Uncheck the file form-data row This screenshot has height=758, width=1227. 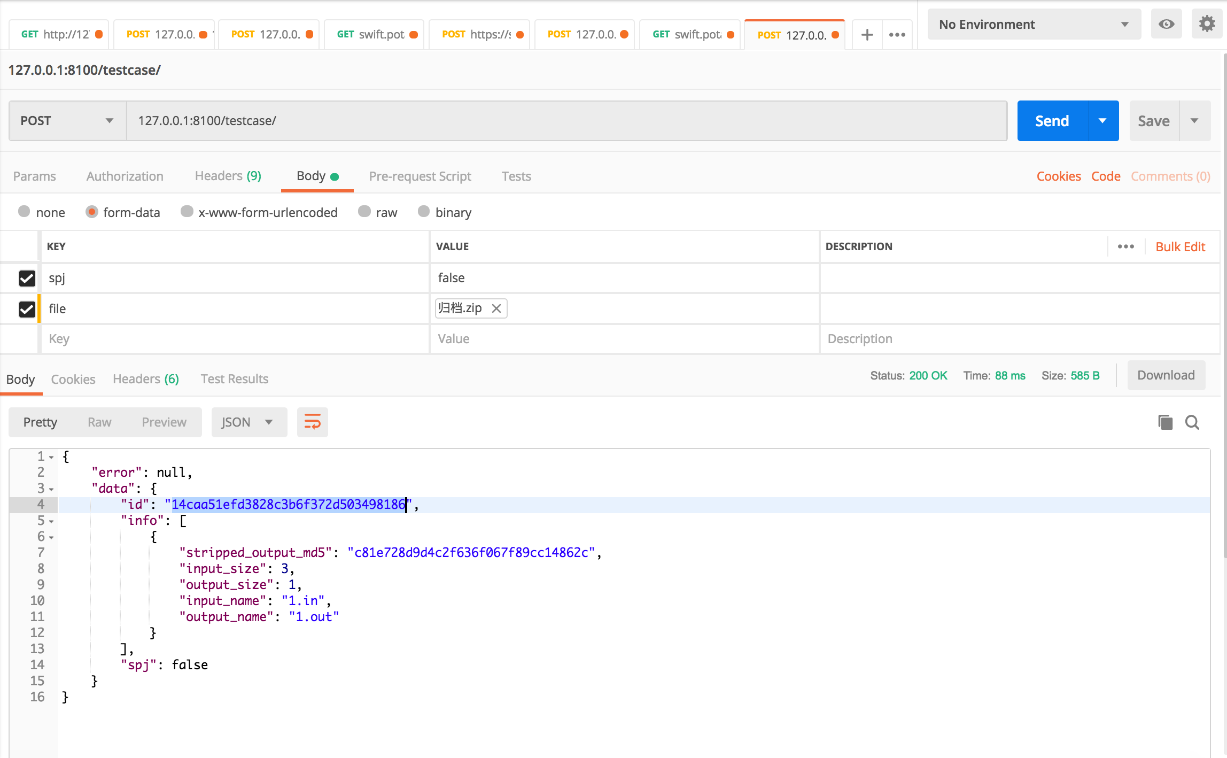point(27,308)
